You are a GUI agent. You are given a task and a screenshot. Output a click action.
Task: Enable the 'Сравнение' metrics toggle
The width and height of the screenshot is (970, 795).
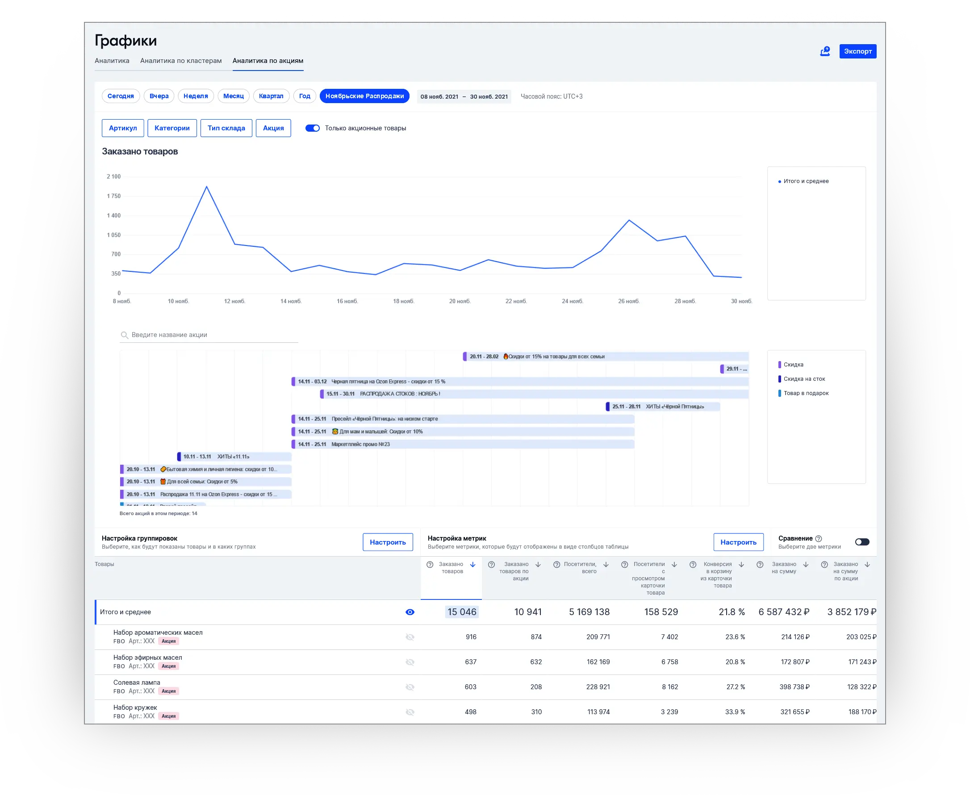pos(862,542)
